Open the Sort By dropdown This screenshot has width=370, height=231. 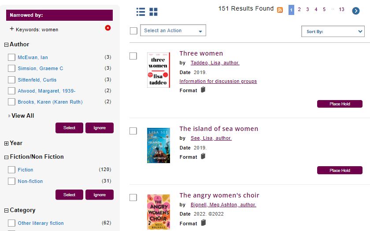(333, 31)
